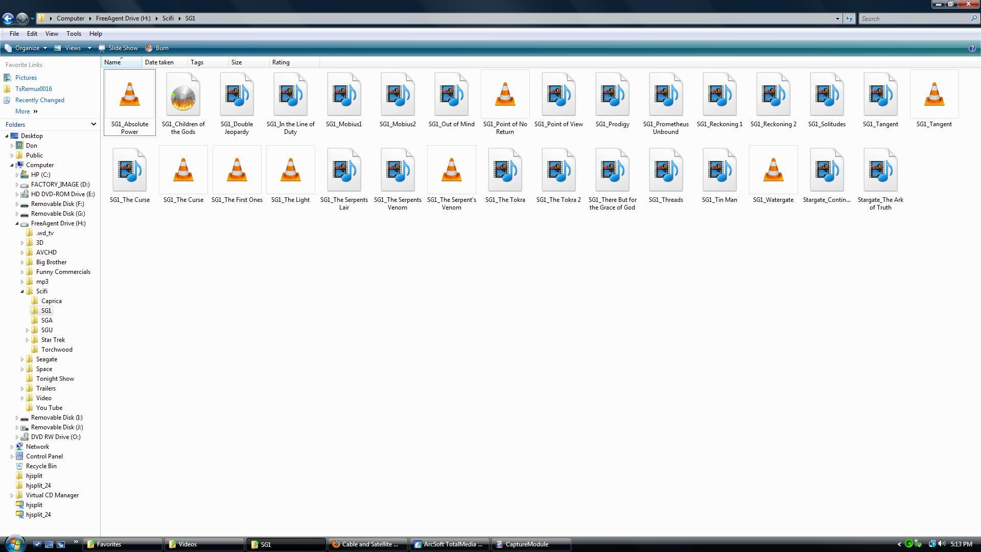The height and width of the screenshot is (552, 981).
Task: Open the Recently Changed favorite link
Action: pyautogui.click(x=39, y=100)
